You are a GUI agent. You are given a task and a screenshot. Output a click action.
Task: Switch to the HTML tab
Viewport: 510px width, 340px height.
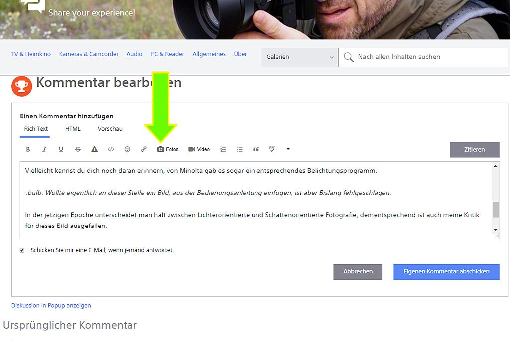[x=73, y=128]
